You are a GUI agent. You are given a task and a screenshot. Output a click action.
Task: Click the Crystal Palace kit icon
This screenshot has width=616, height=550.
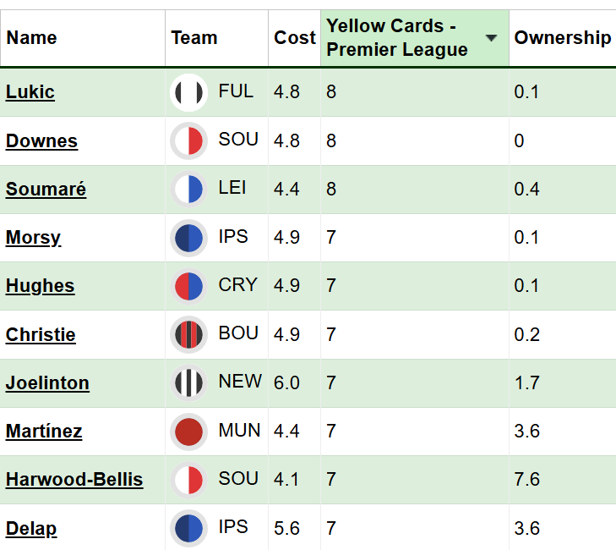pyautogui.click(x=188, y=286)
